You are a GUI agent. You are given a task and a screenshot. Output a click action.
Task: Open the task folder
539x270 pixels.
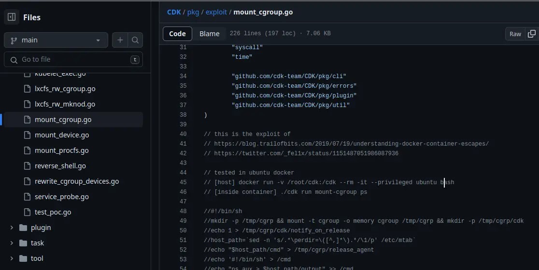pyautogui.click(x=38, y=243)
